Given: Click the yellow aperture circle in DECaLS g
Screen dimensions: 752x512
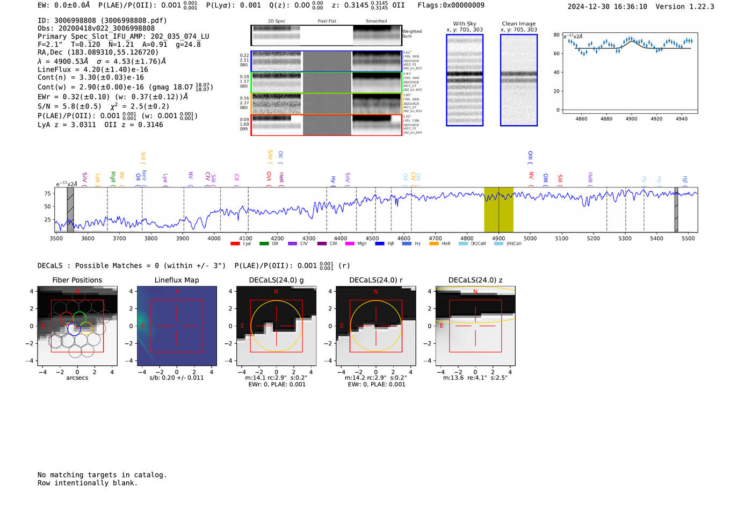Looking at the screenshot, I should tap(277, 326).
